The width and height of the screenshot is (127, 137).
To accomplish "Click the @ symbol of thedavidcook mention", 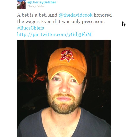I will (61, 15).
